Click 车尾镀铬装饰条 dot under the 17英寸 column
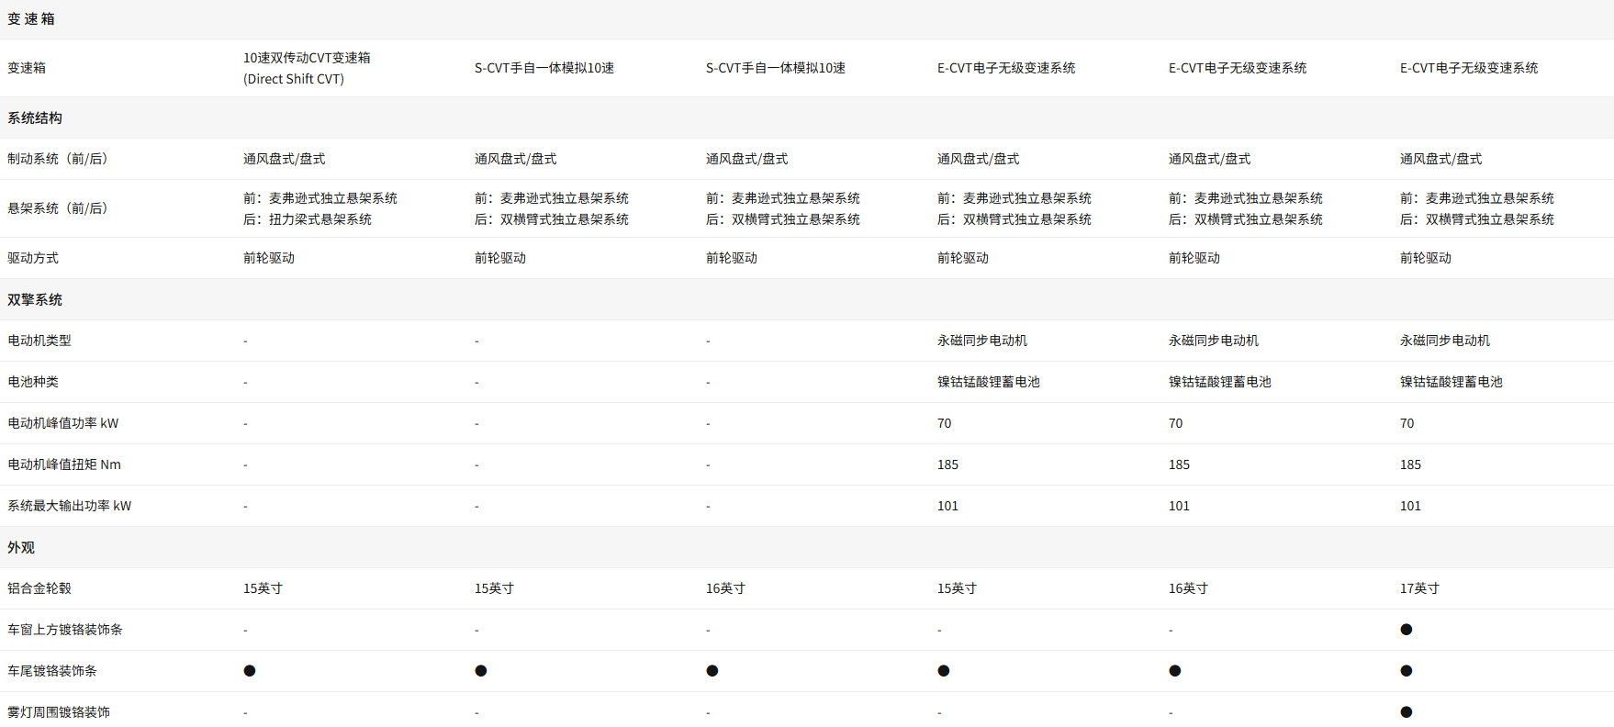Viewport: 1614px width, 727px height. [x=1406, y=671]
